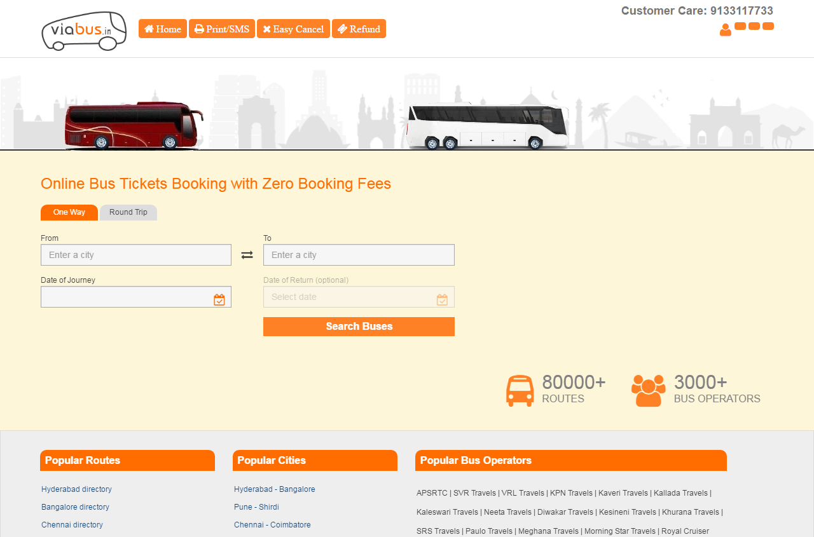Viewport: 814px width, 537px height.
Task: Click the Paulo Travels operator link
Action: 488,531
